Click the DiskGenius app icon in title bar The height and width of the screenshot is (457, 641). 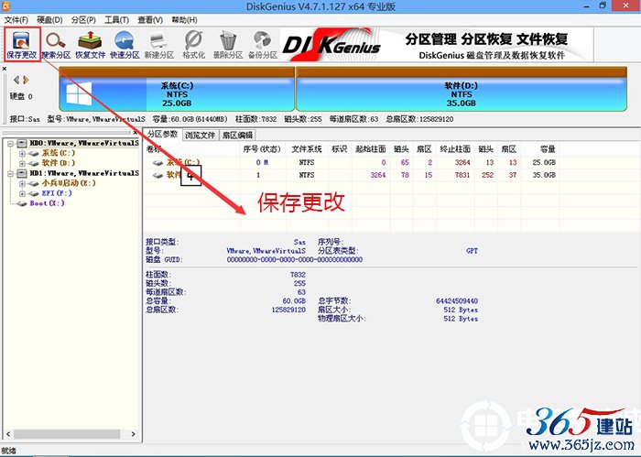click(6, 5)
